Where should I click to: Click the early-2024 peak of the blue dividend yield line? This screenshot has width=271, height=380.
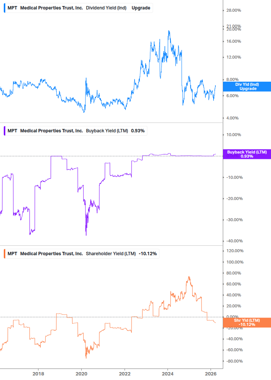click(x=169, y=31)
